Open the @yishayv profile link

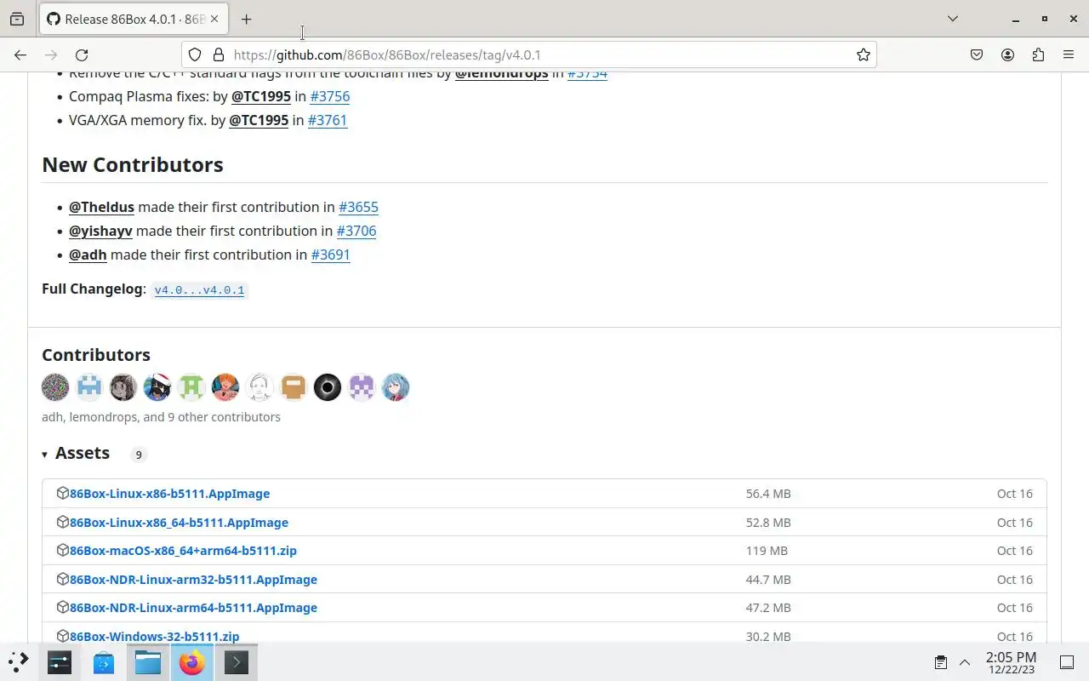click(x=100, y=231)
